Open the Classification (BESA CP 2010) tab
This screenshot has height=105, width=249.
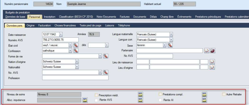click(76, 17)
